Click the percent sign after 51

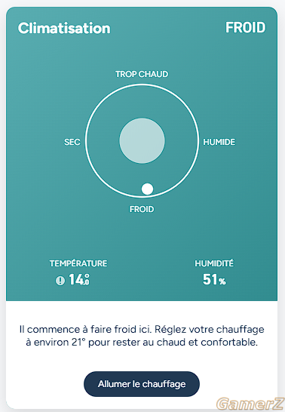click(x=222, y=281)
